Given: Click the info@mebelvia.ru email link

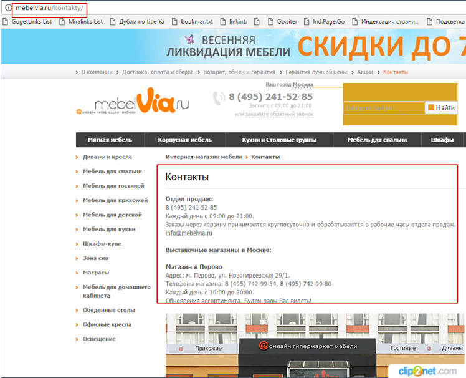Looking at the screenshot, I should (x=189, y=233).
